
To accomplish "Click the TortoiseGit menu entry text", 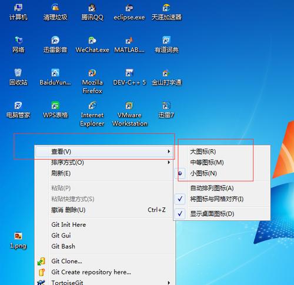I will [x=67, y=283].
